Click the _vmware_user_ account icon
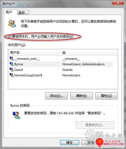The image size is (126, 149). [x=12, y=58]
